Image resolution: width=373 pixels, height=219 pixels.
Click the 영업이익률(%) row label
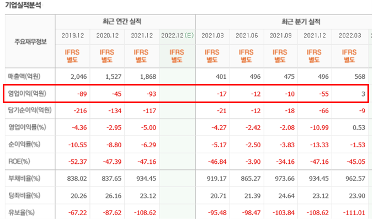[27, 127]
